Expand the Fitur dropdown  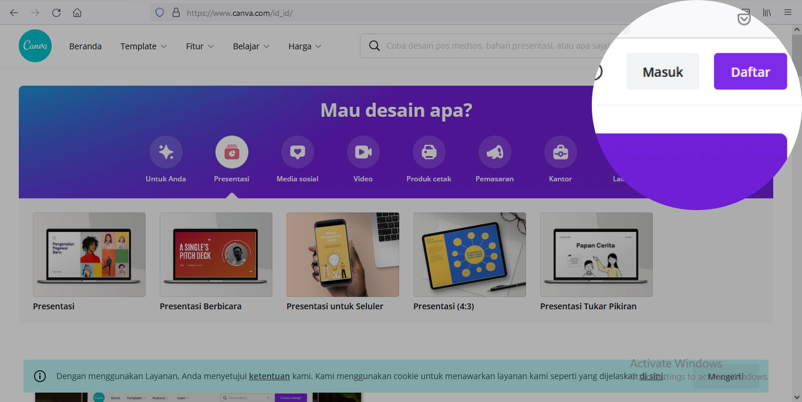[199, 46]
